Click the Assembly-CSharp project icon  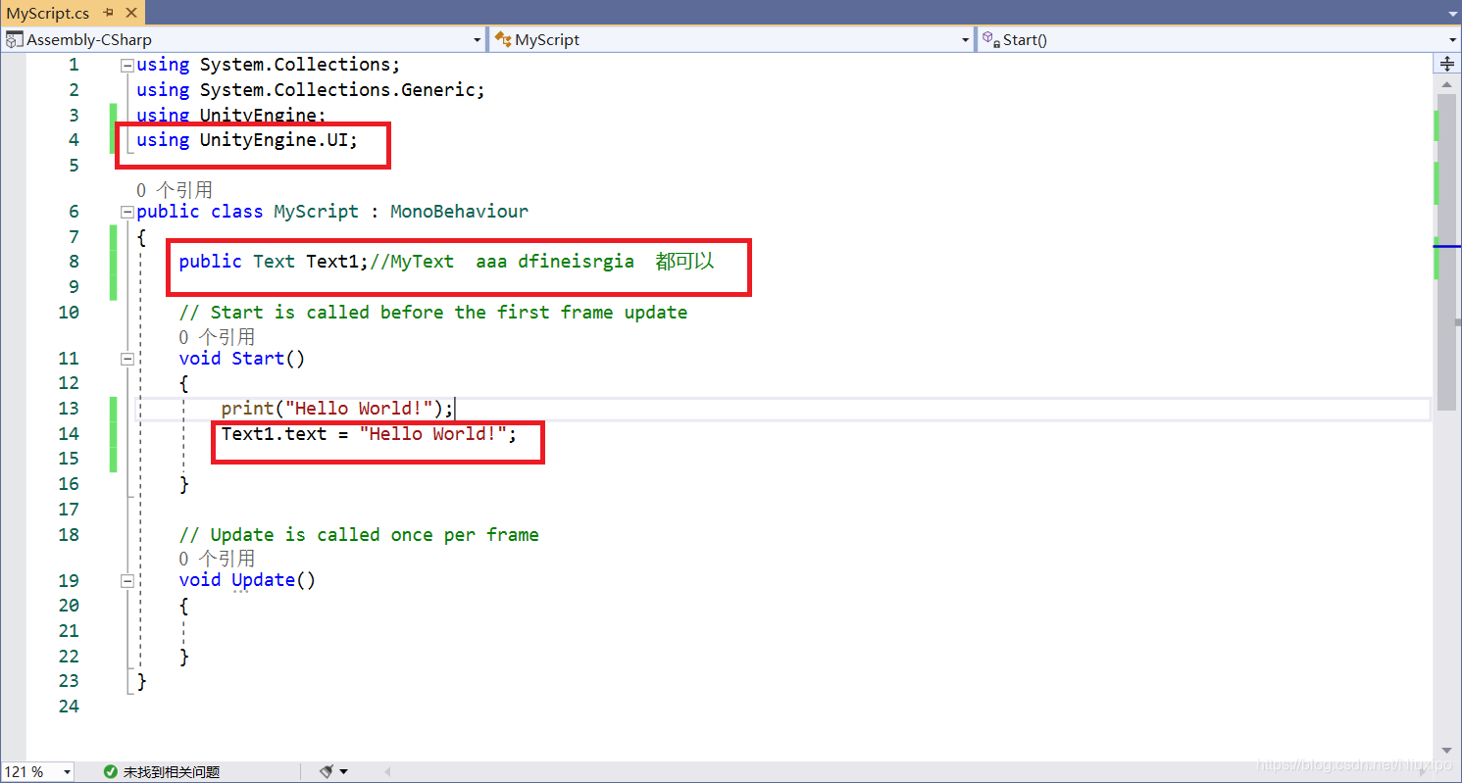point(14,39)
